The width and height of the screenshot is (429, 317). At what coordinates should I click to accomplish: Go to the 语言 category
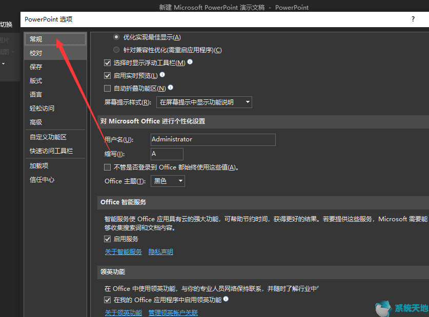pyautogui.click(x=55, y=95)
